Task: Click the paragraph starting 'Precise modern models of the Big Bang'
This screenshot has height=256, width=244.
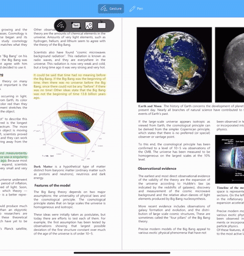Action: (174, 231)
